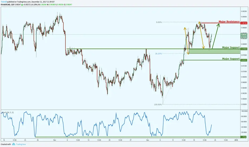Image resolution: width=249 pixels, height=147 pixels.
Task: Click the 0.96200 price axis label
Action: point(244,94)
